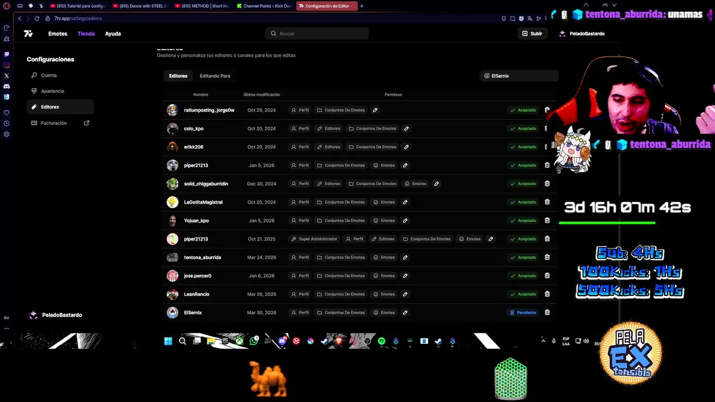This screenshot has width=715, height=402.
Task: Switch to Channel Points Kick browser tab
Action: tap(264, 6)
